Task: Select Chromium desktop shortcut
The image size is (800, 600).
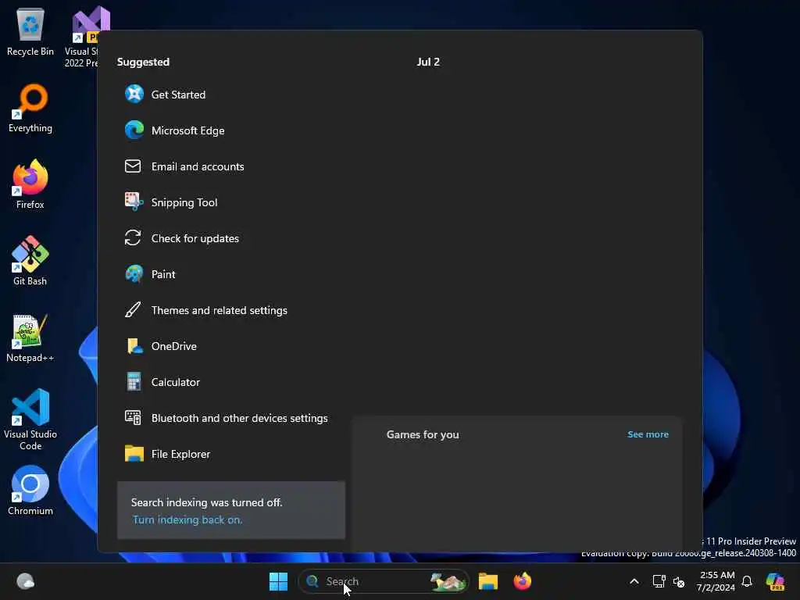Action: pyautogui.click(x=30, y=491)
